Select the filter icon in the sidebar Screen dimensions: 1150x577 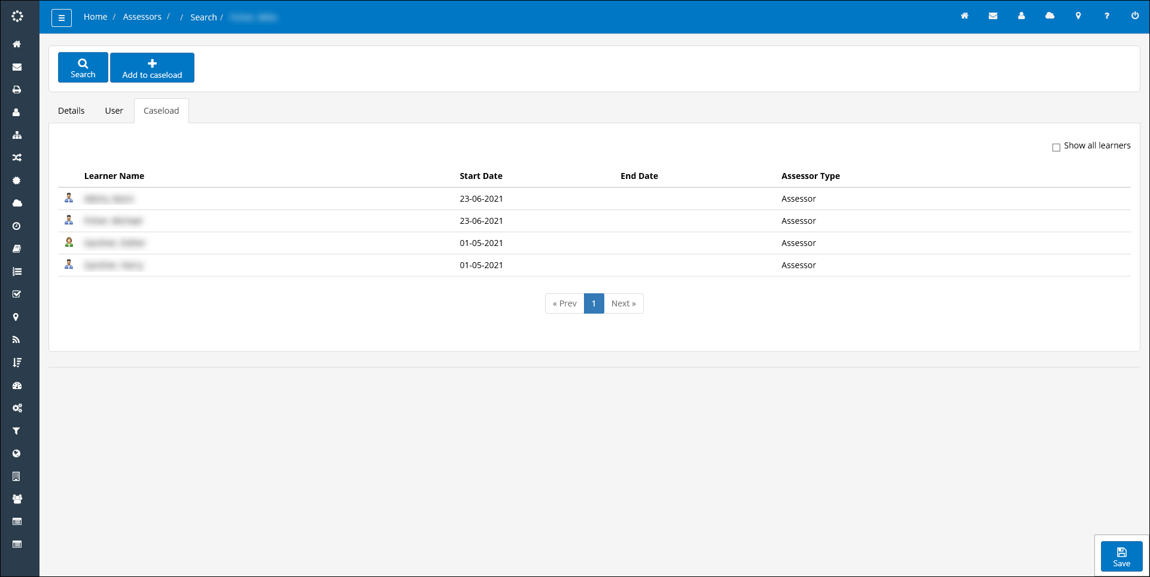click(16, 430)
